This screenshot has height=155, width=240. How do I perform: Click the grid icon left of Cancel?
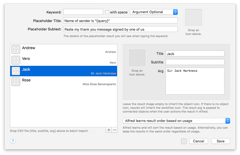point(184,141)
